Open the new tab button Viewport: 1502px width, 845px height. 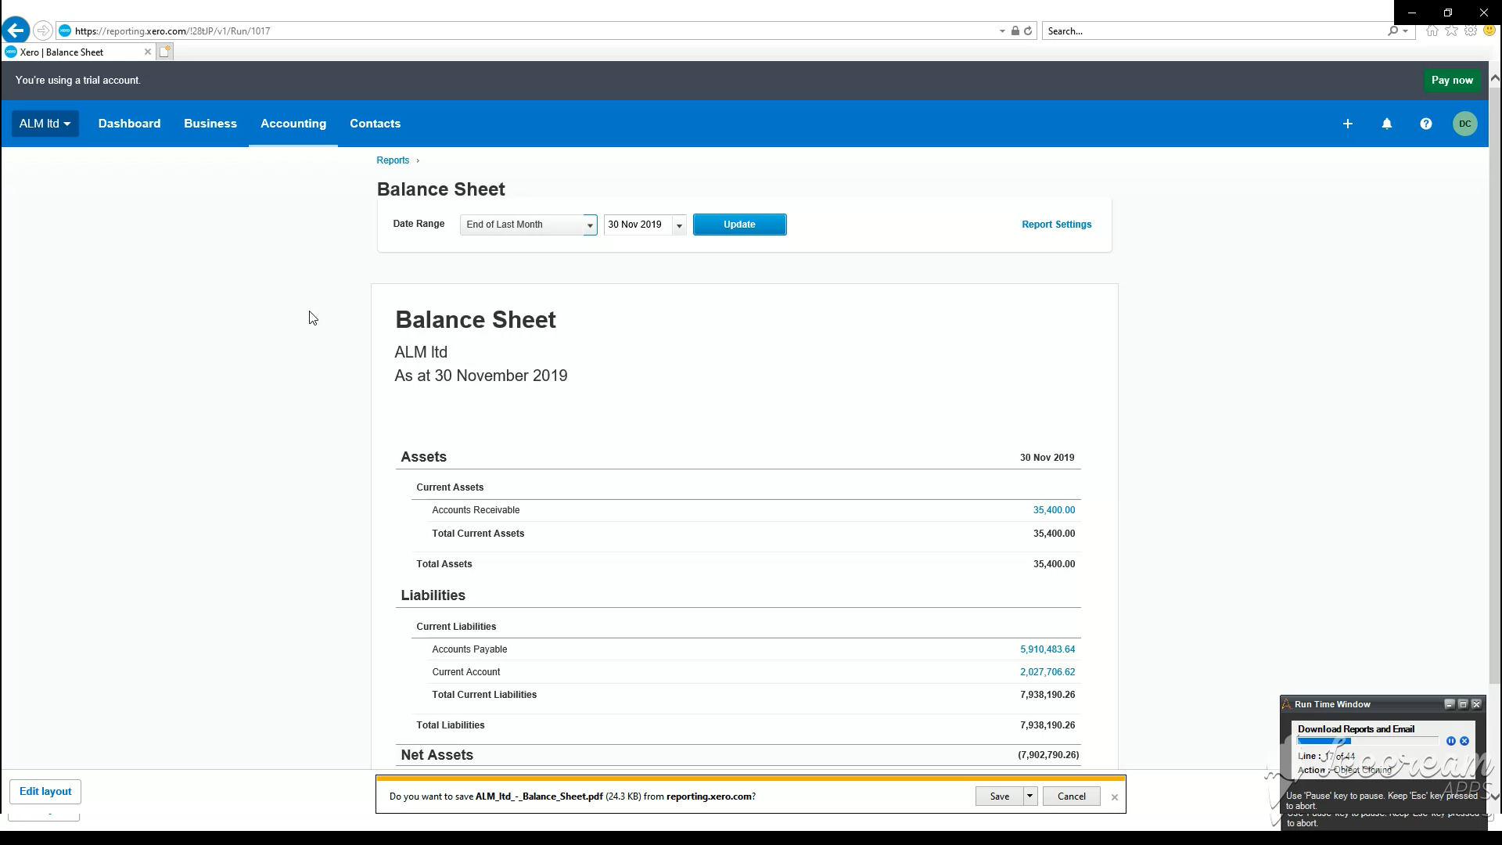[x=164, y=52]
